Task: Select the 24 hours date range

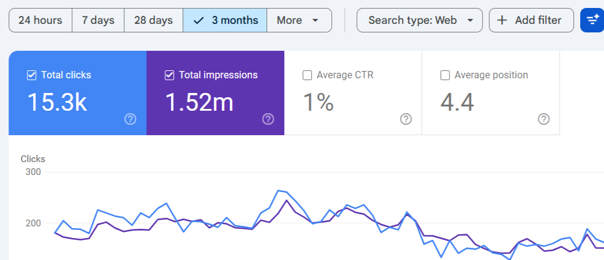Action: [40, 20]
